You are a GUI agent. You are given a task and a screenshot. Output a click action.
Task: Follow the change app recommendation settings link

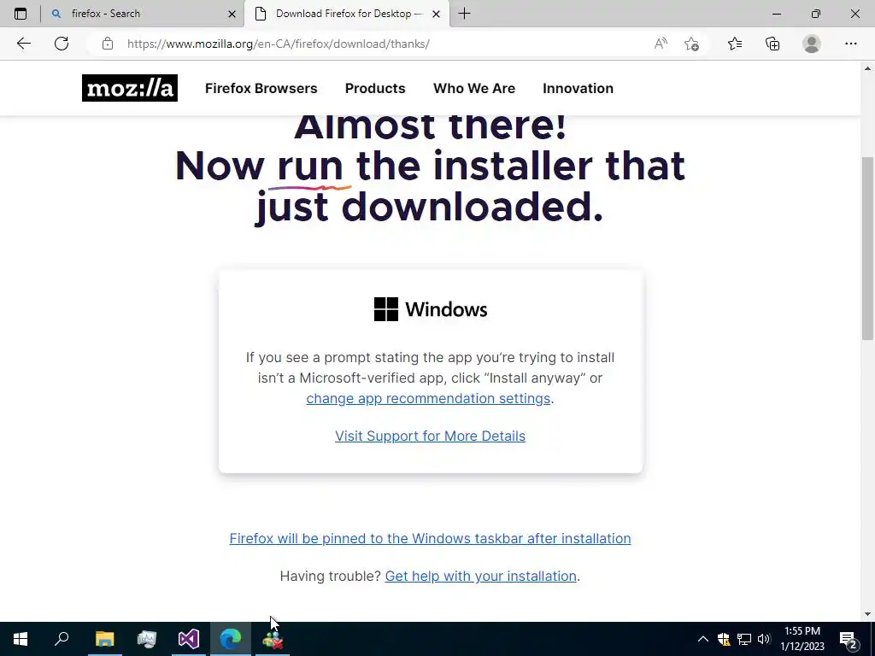pyautogui.click(x=428, y=398)
